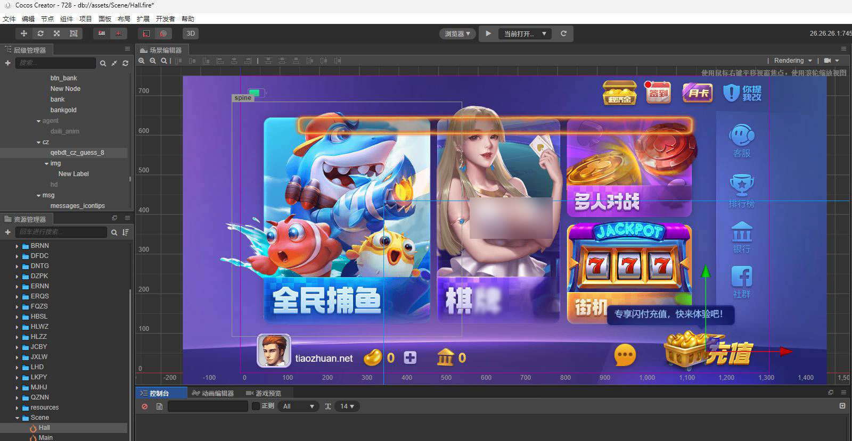
Task: Select the qebdt_cz_guess_8 node
Action: (77, 153)
